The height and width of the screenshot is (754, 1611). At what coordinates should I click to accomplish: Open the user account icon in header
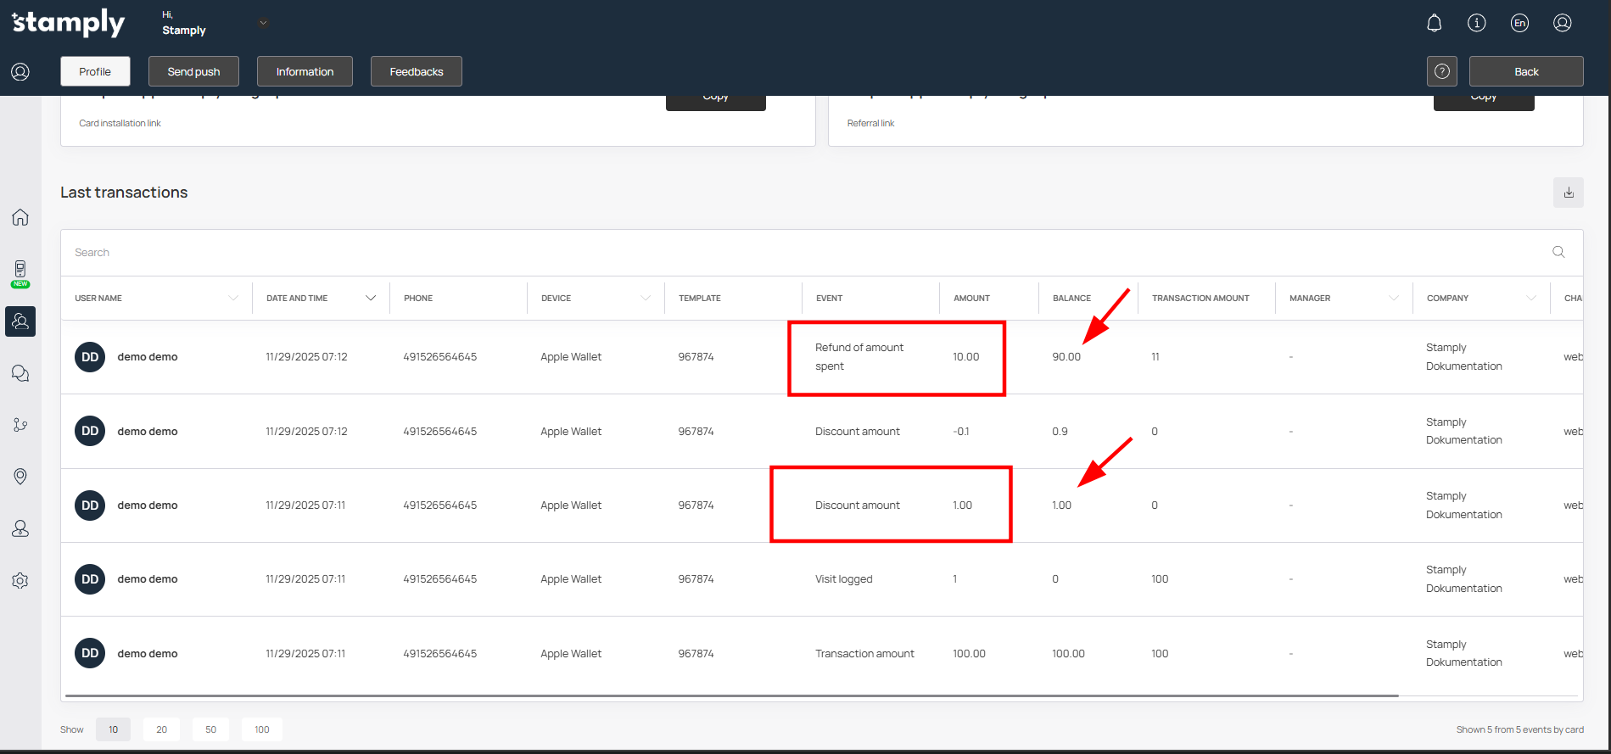(x=1562, y=23)
